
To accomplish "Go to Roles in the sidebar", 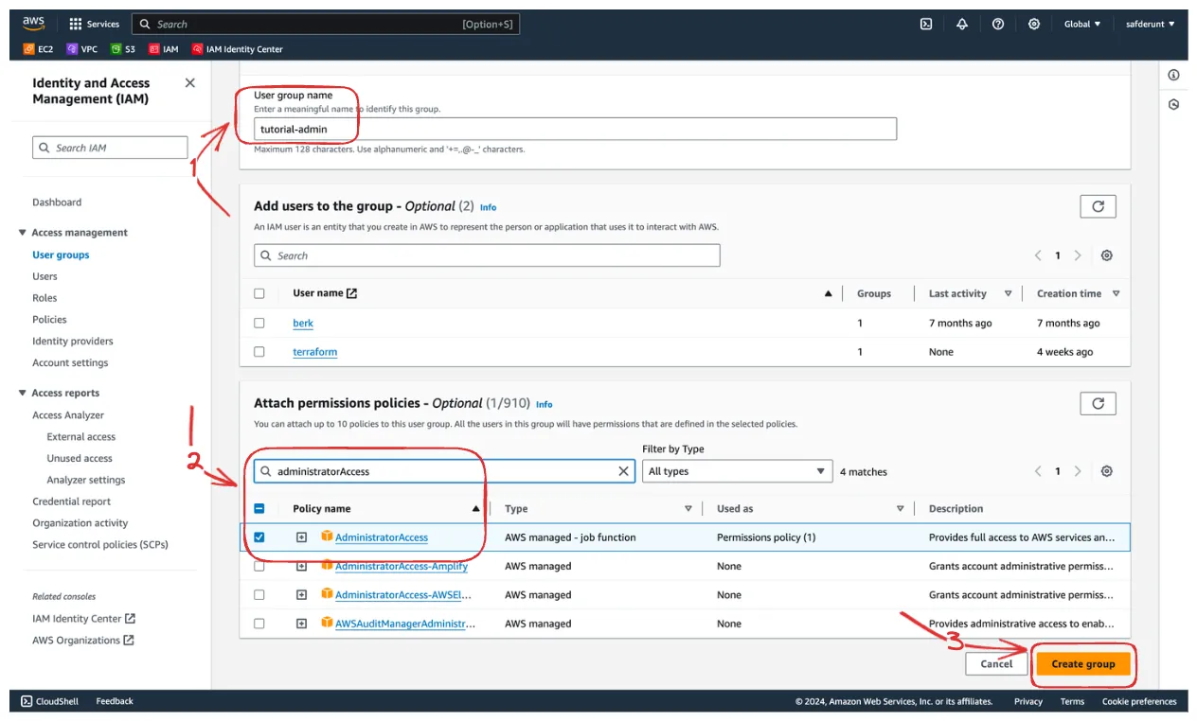I will (x=45, y=298).
